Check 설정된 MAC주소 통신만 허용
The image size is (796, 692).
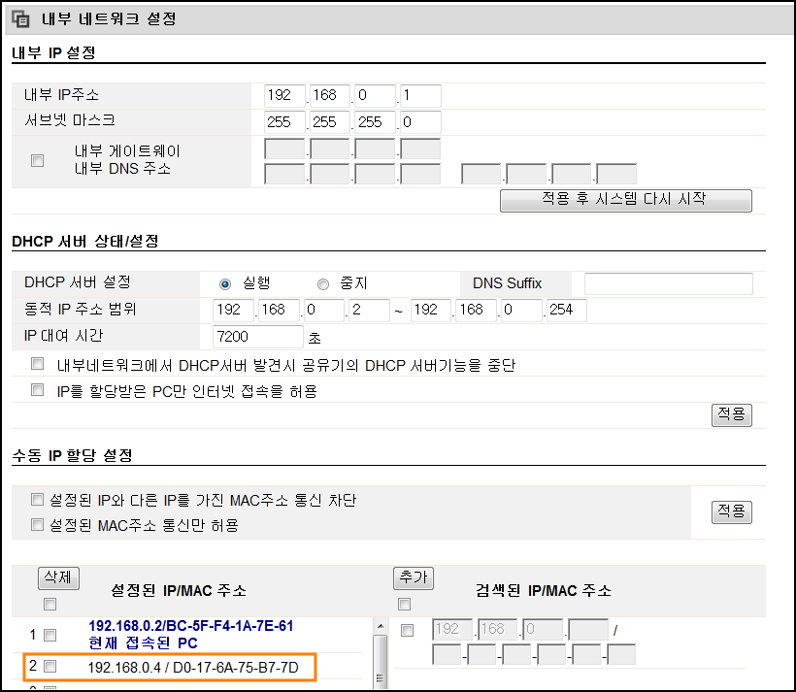37,524
